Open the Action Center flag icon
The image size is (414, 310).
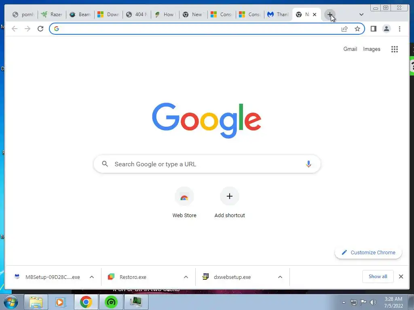[x=363, y=302]
